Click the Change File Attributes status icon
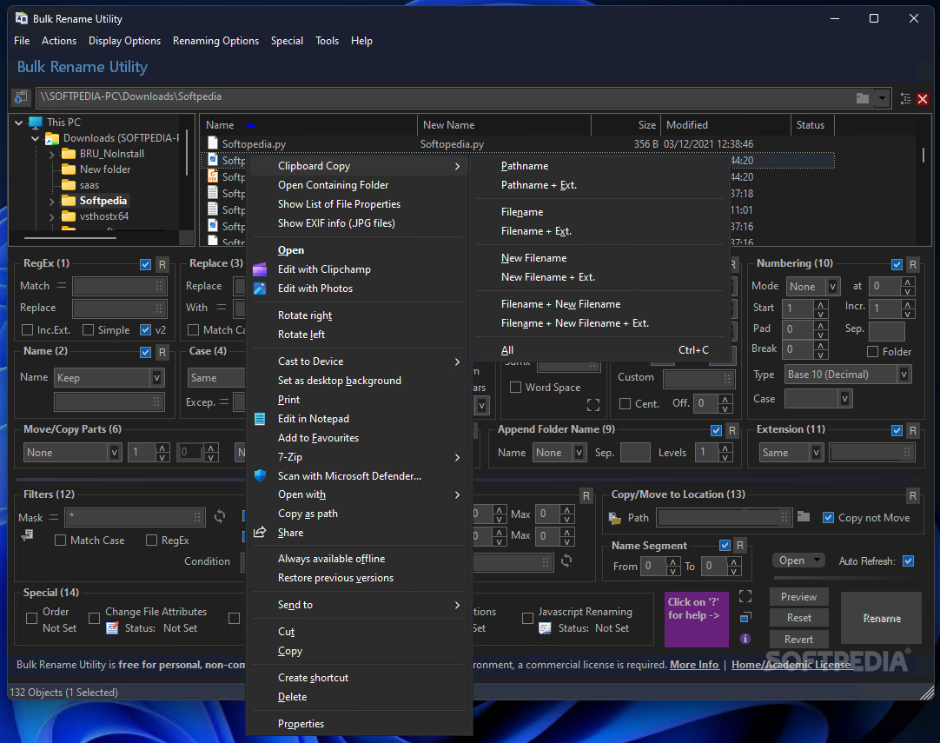The image size is (940, 743). coord(112,628)
